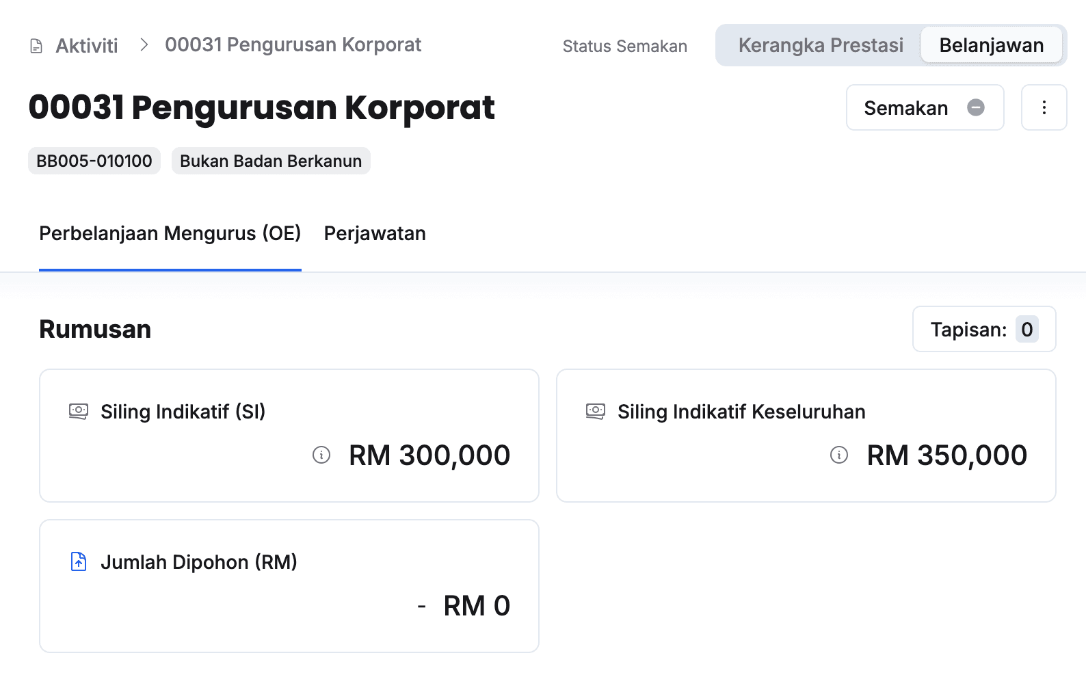Click info icon next to RM 350,000
This screenshot has height=677, width=1086.
(839, 455)
